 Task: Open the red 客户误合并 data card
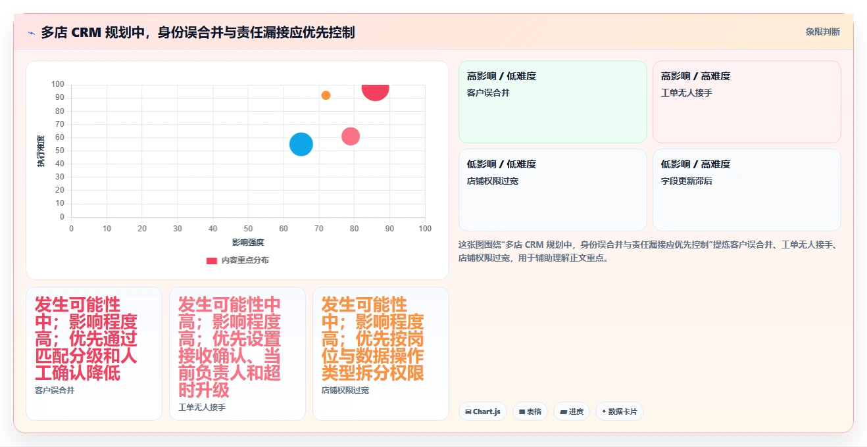(x=94, y=354)
